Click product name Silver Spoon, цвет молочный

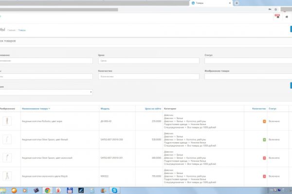(47, 158)
